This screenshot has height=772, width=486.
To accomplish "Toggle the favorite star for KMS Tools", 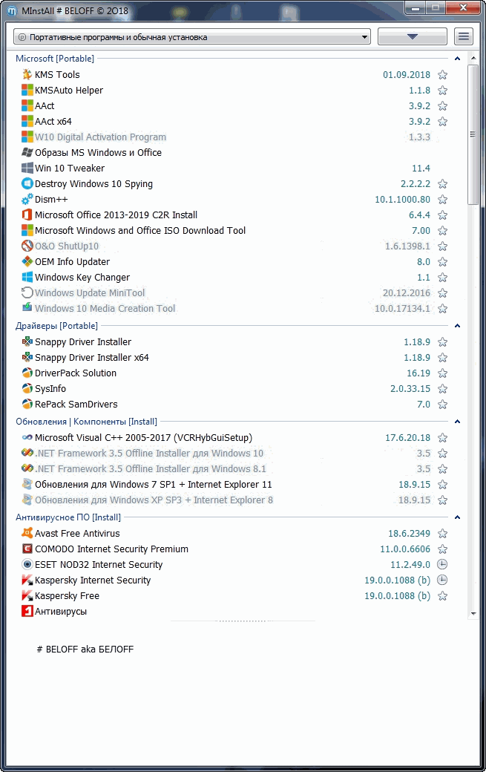I will (442, 75).
